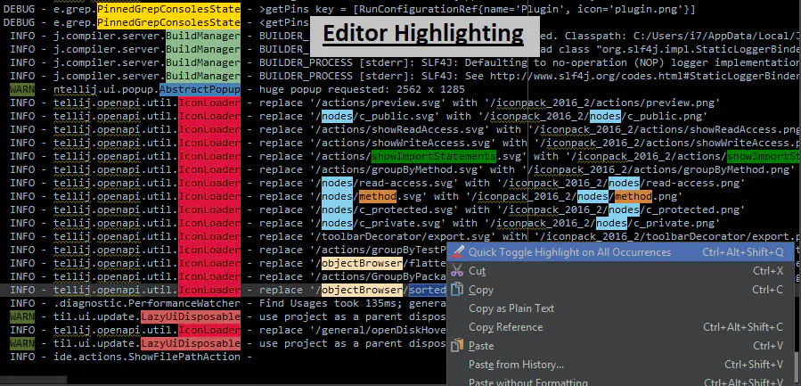The width and height of the screenshot is (801, 386).
Task: Select the Cut menu entry text
Action: [x=478, y=271]
